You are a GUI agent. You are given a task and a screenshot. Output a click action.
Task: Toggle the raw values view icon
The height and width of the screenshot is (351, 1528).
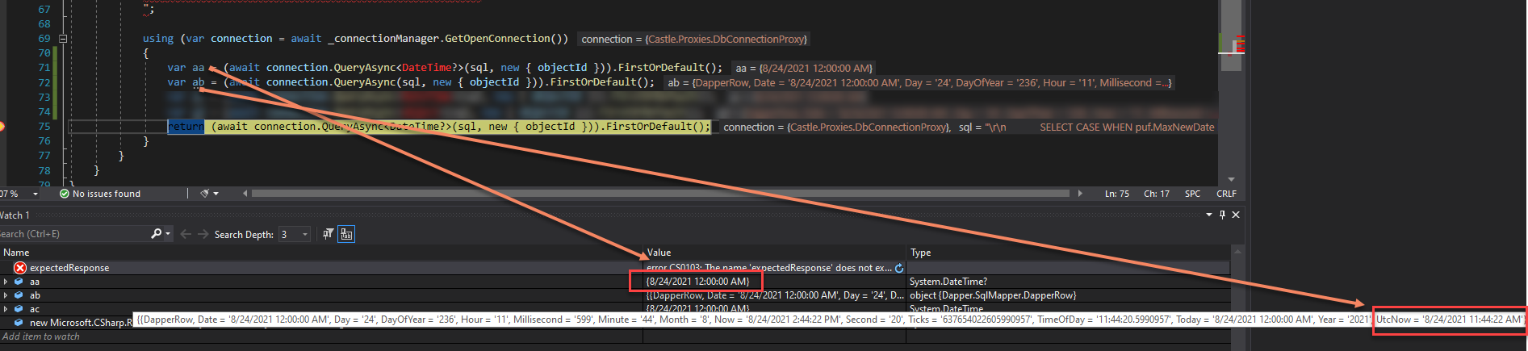point(346,234)
